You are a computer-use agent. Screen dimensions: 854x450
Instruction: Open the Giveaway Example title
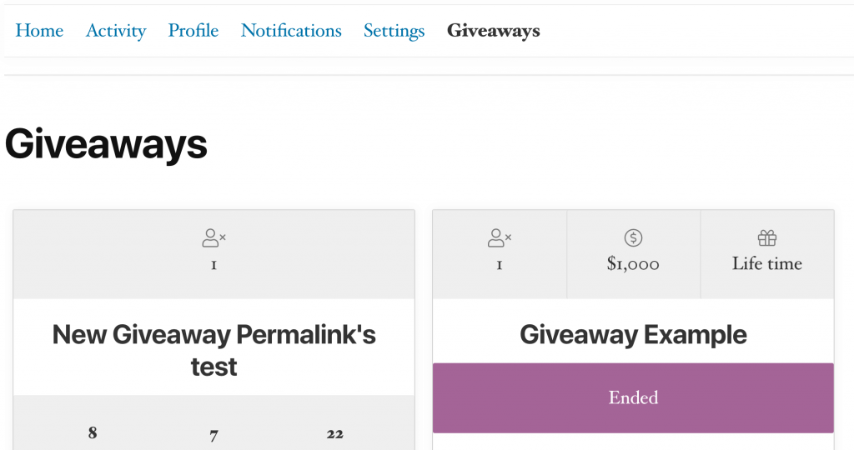634,335
